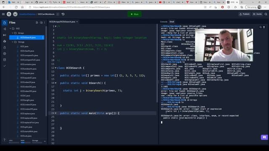
Task: Search inside the shell with magnifier icon
Action: tap(261, 27)
